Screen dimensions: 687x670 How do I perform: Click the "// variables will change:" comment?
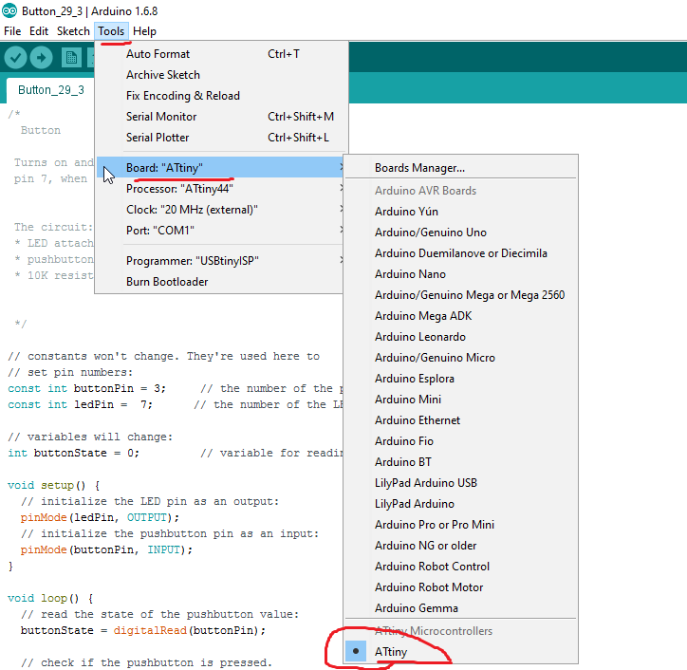click(x=90, y=437)
